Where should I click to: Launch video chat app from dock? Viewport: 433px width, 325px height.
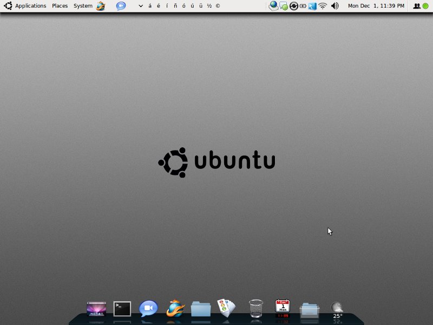point(148,308)
